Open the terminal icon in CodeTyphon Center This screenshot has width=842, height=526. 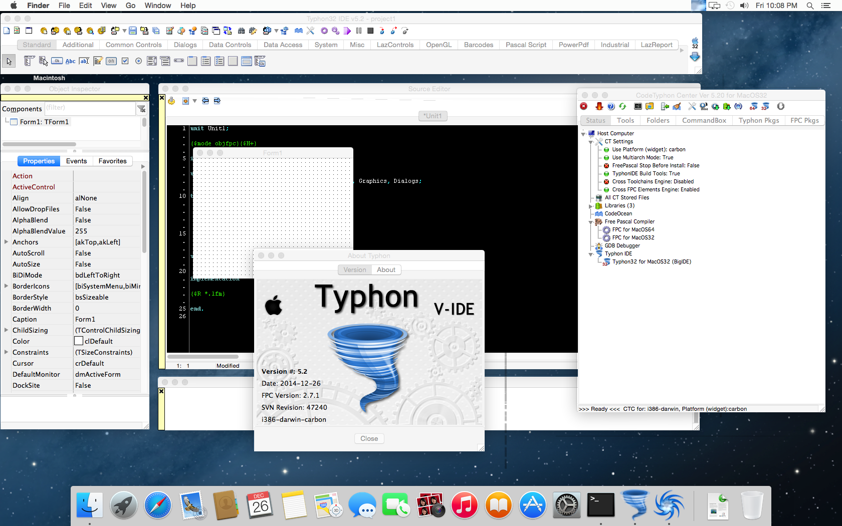pyautogui.click(x=638, y=106)
